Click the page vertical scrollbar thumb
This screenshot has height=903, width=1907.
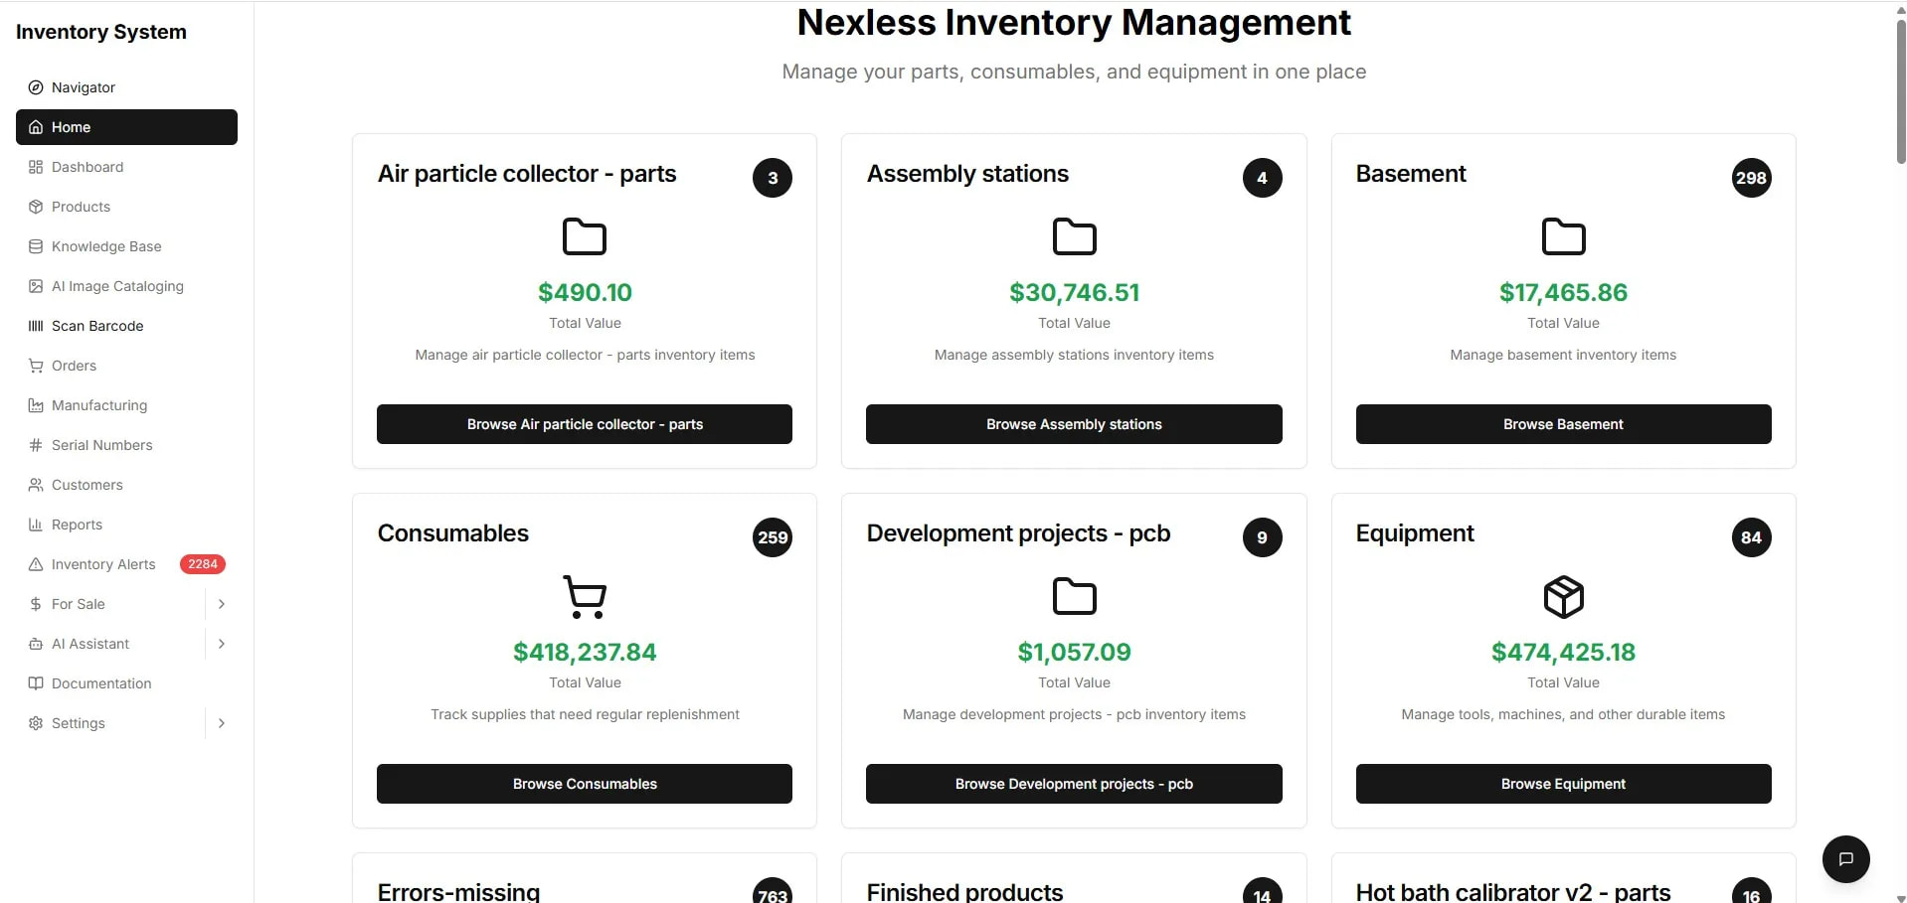coord(1901,89)
